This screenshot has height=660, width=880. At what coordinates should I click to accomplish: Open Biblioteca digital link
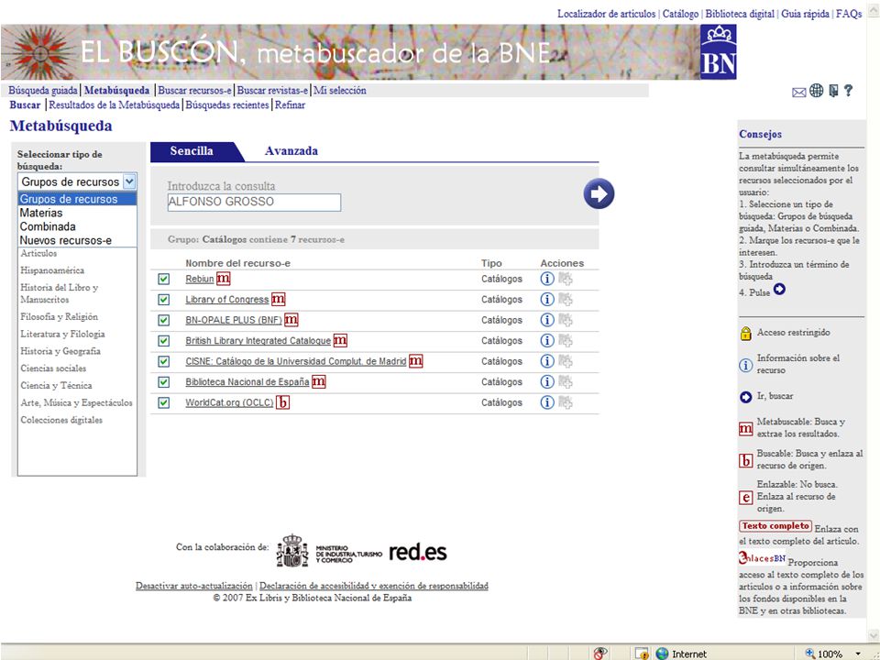coord(740,14)
